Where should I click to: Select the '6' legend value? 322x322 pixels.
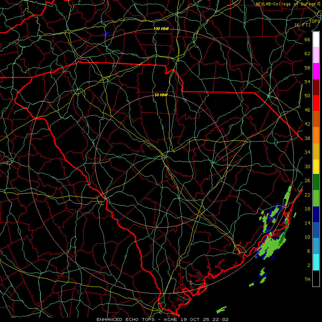pyautogui.click(x=309, y=251)
